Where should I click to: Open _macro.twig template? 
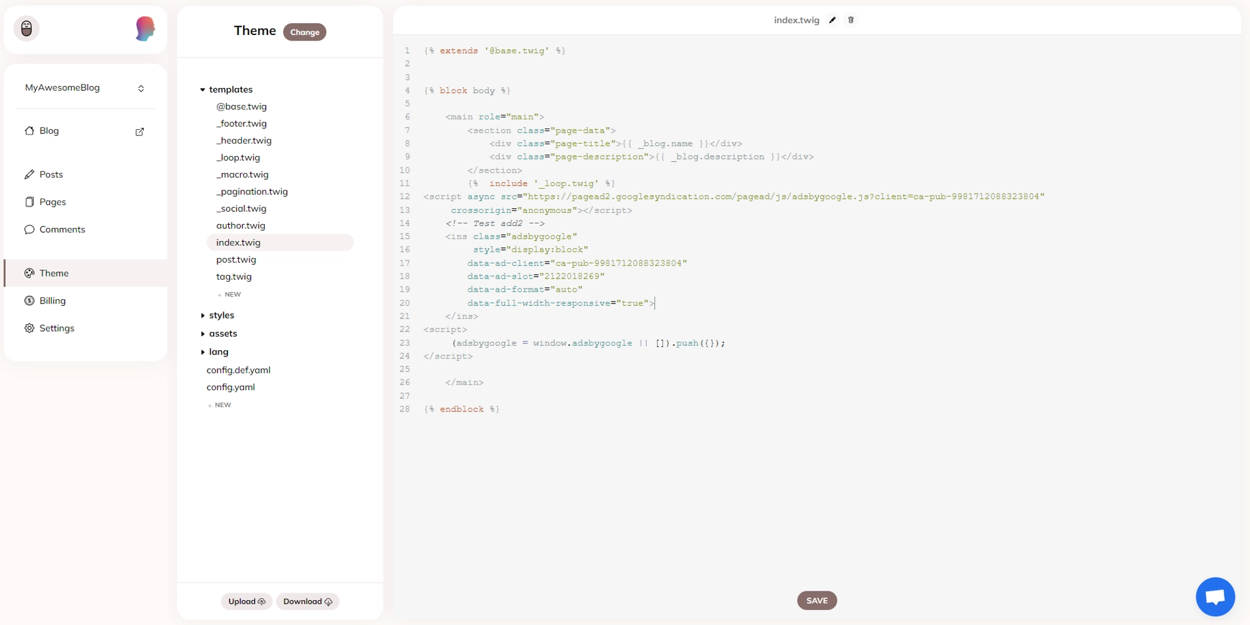click(x=242, y=175)
